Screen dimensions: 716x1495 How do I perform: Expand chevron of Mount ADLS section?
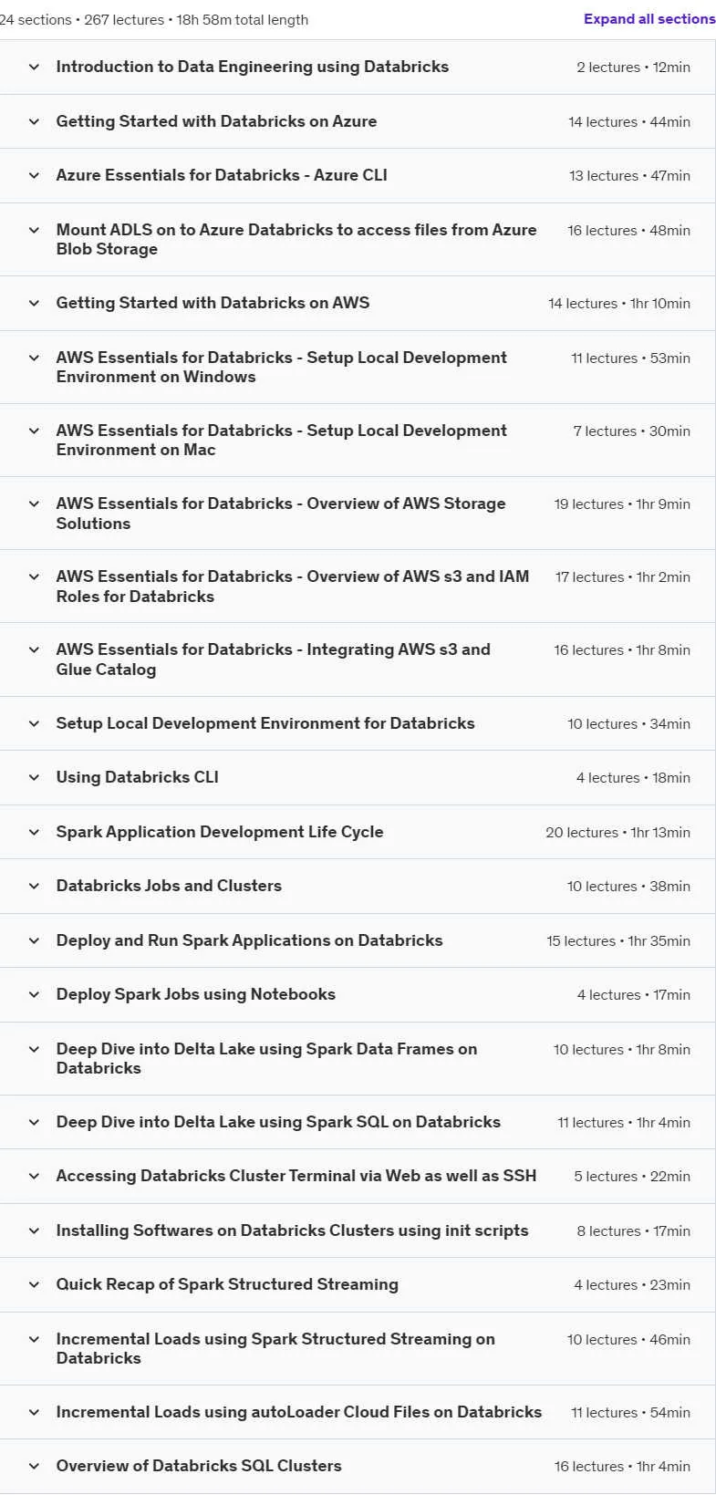click(34, 230)
